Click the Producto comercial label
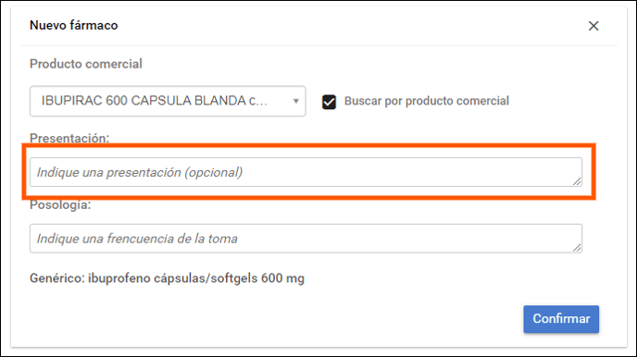Image resolution: width=637 pixels, height=357 pixels. pos(86,64)
